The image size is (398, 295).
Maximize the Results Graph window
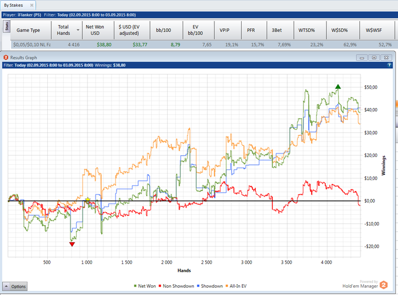coord(374,57)
